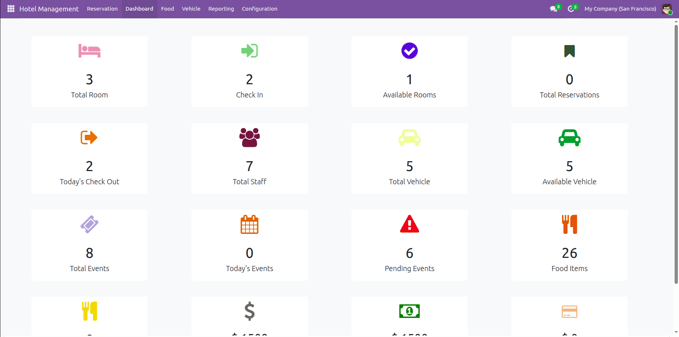Click the group icon for Total Staff
The image size is (679, 337).
click(249, 138)
